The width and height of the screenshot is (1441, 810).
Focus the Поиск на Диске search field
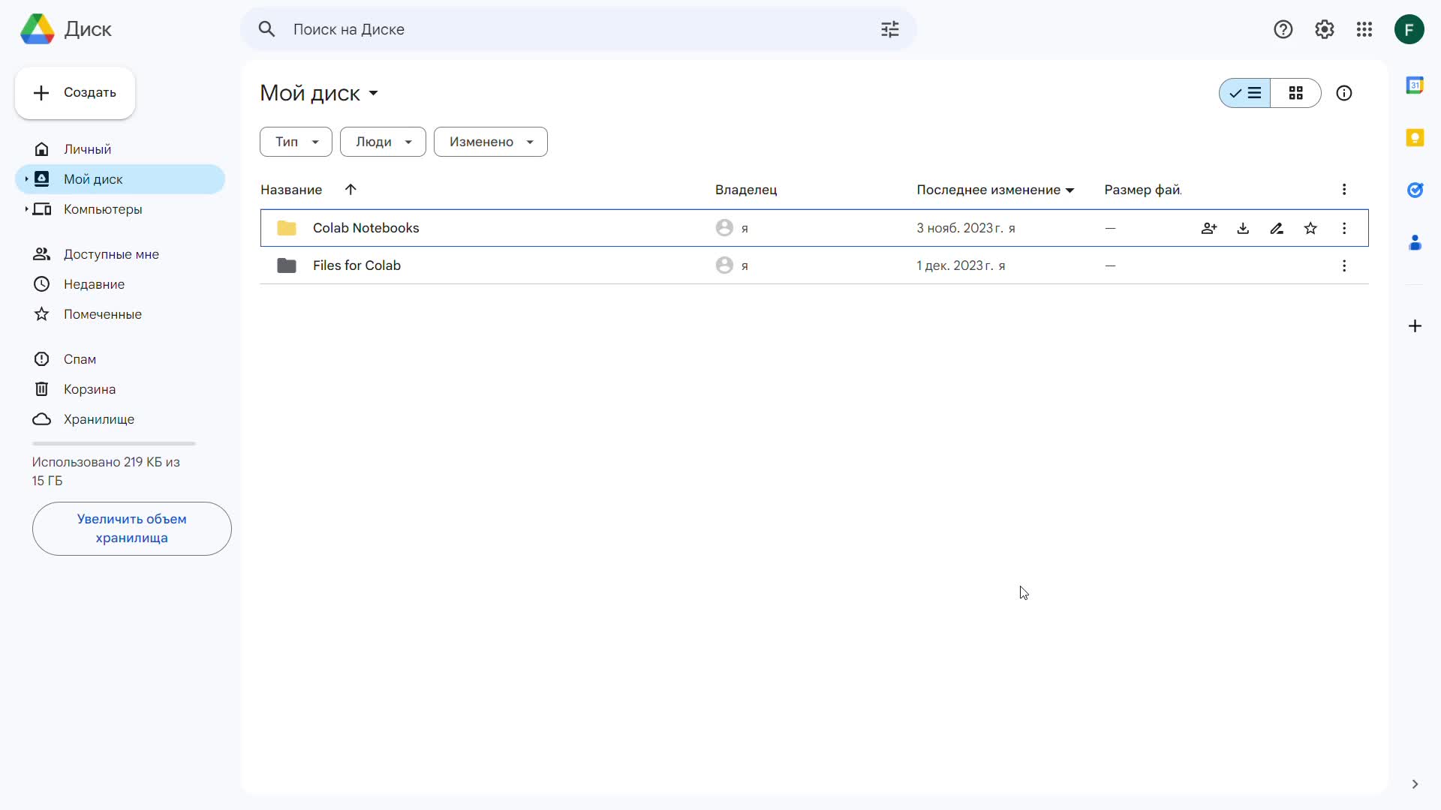(x=578, y=29)
